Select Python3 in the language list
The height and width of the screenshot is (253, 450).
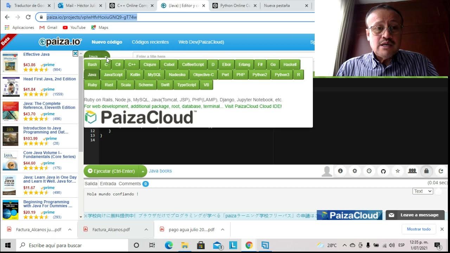click(x=282, y=74)
